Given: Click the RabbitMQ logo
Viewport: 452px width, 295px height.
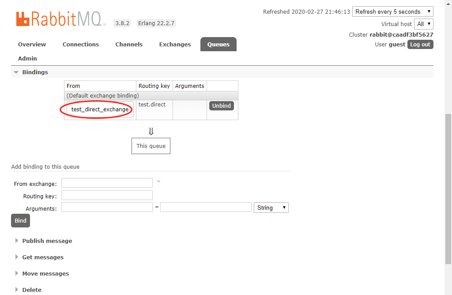Looking at the screenshot, I should pos(61,19).
